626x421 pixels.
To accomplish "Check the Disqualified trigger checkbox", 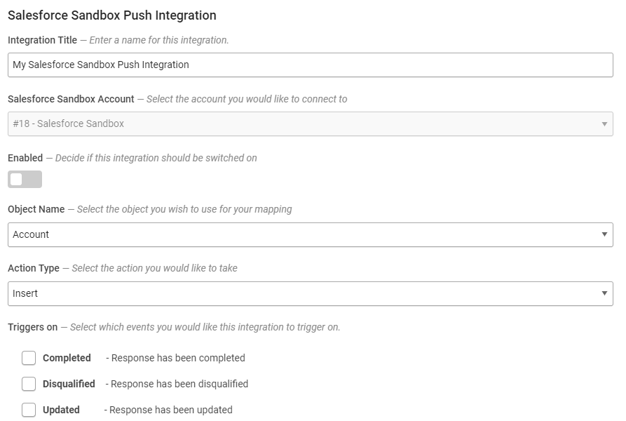I will coord(29,384).
